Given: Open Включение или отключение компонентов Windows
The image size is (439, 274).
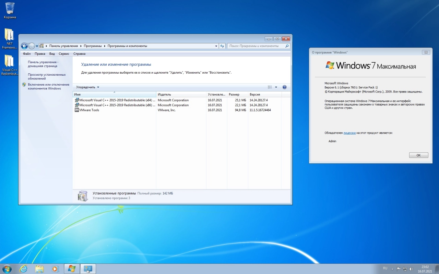Looking at the screenshot, I should point(48,86).
